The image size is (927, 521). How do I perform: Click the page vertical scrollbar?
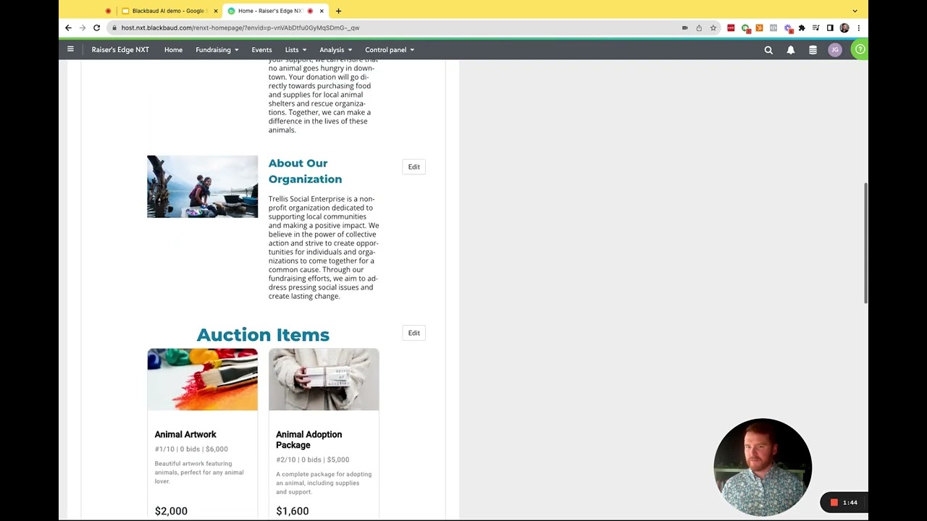(x=865, y=243)
